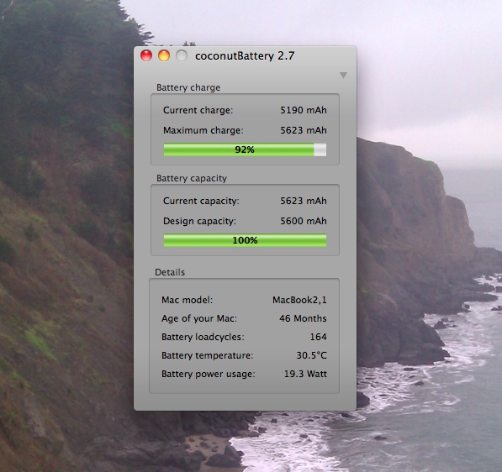Select the Maximum charge 5623 mAh value
This screenshot has height=472, width=502.
click(304, 130)
